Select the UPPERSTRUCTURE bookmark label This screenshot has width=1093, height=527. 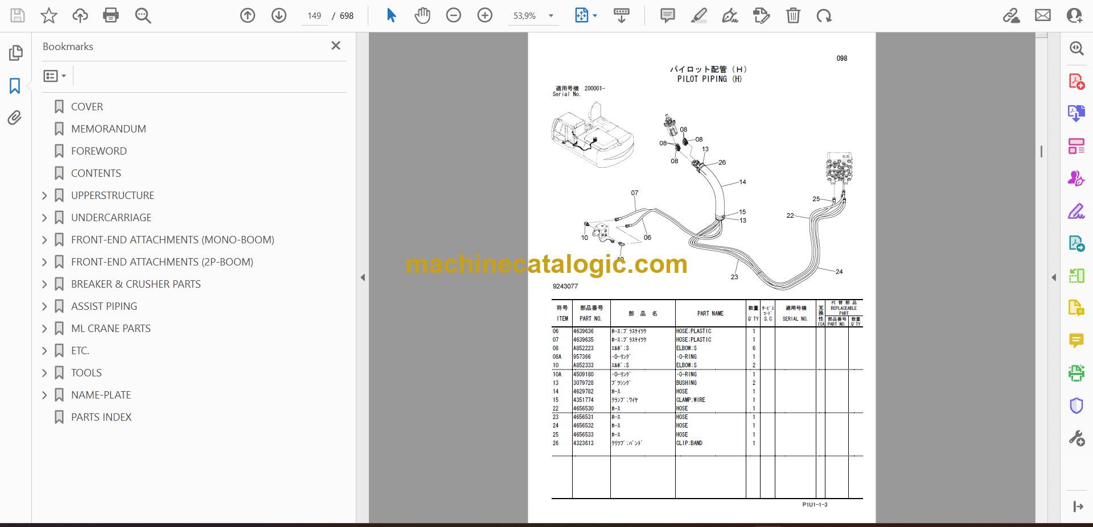(x=113, y=196)
